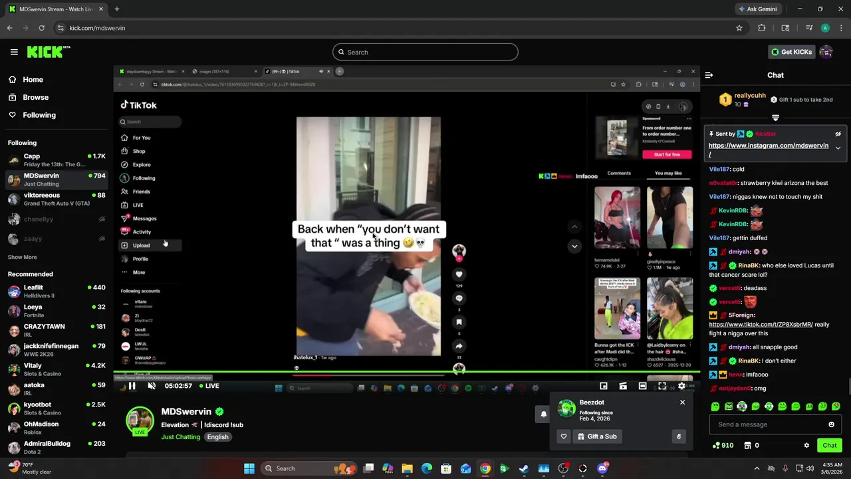Hide the pinned KickBot message
The width and height of the screenshot is (851, 479).
click(838, 134)
